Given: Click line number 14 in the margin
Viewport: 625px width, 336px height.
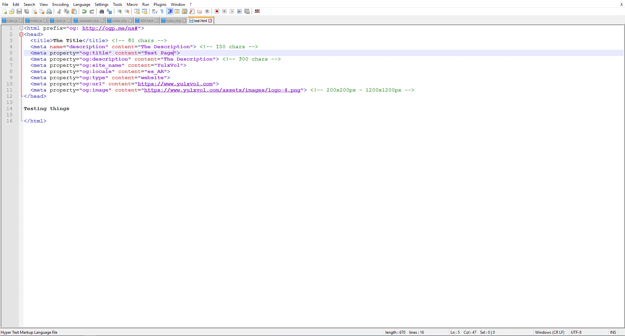Looking at the screenshot, I should (x=9, y=109).
